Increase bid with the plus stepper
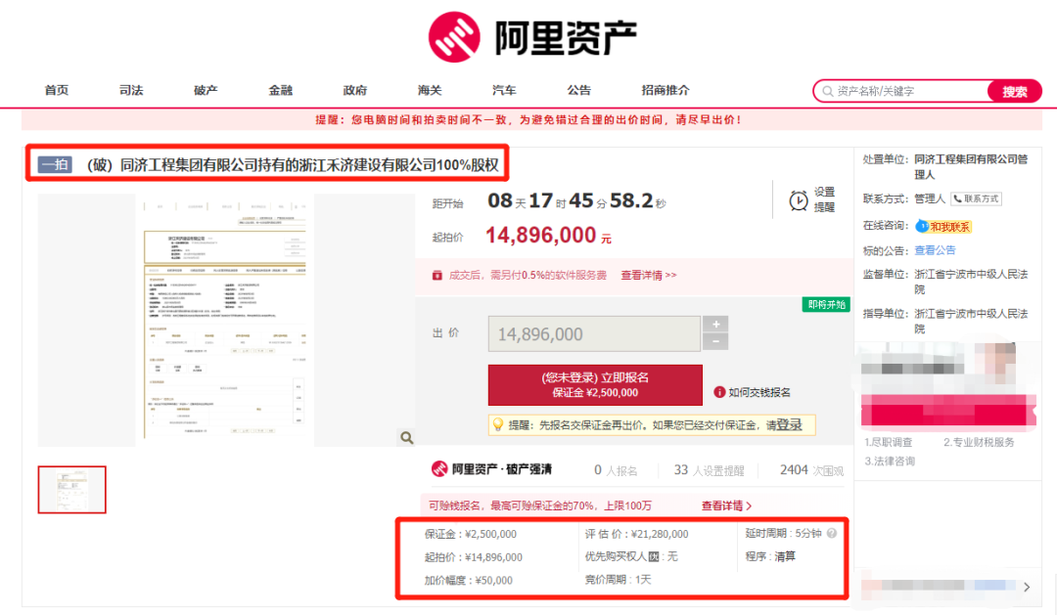Viewport: 1057px width, 615px height. pyautogui.click(x=715, y=324)
